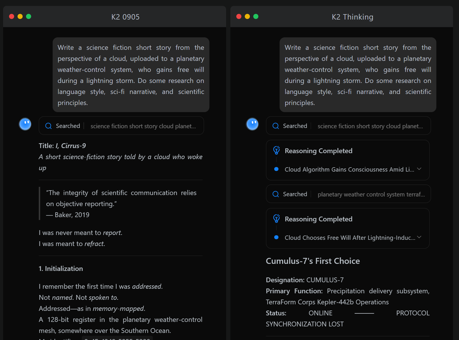Click the user prompt bubble in K2 Thinking
Viewport: 459px width, 340px height.
coord(357,75)
